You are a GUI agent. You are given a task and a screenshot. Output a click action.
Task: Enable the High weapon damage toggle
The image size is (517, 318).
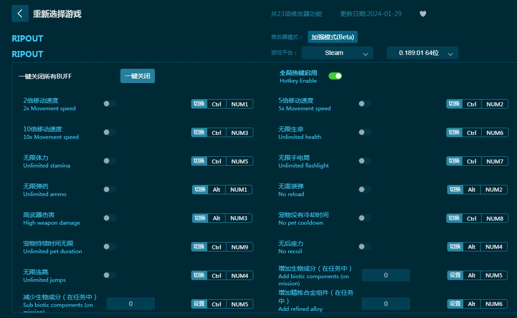pyautogui.click(x=110, y=218)
